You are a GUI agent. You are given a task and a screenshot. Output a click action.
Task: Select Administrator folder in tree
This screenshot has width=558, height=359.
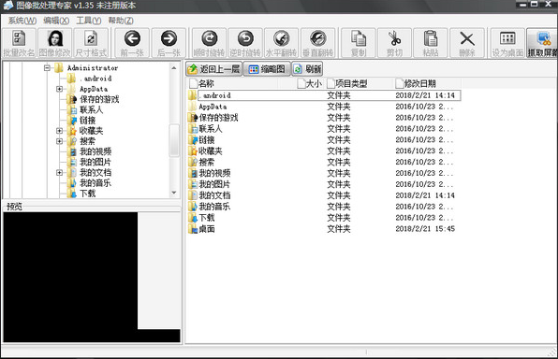coord(93,67)
